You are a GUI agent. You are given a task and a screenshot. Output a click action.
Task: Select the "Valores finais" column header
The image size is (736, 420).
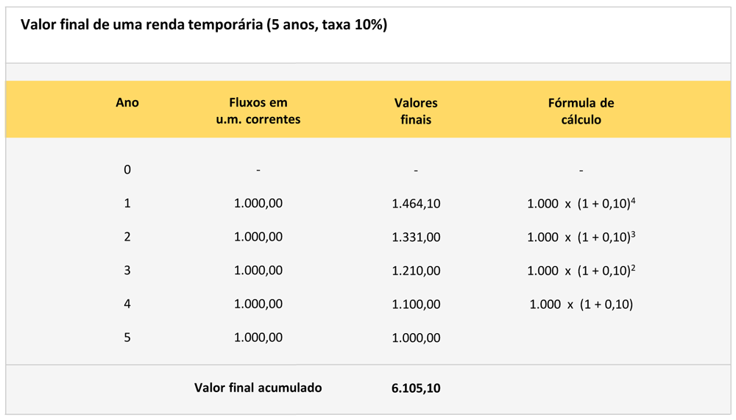pos(416,110)
